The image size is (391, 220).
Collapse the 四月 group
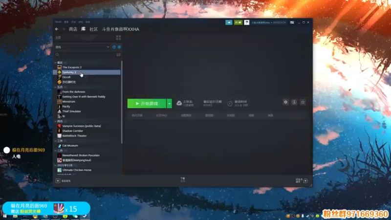click(55, 121)
